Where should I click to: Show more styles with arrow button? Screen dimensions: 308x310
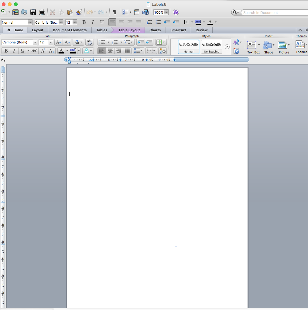click(x=227, y=47)
